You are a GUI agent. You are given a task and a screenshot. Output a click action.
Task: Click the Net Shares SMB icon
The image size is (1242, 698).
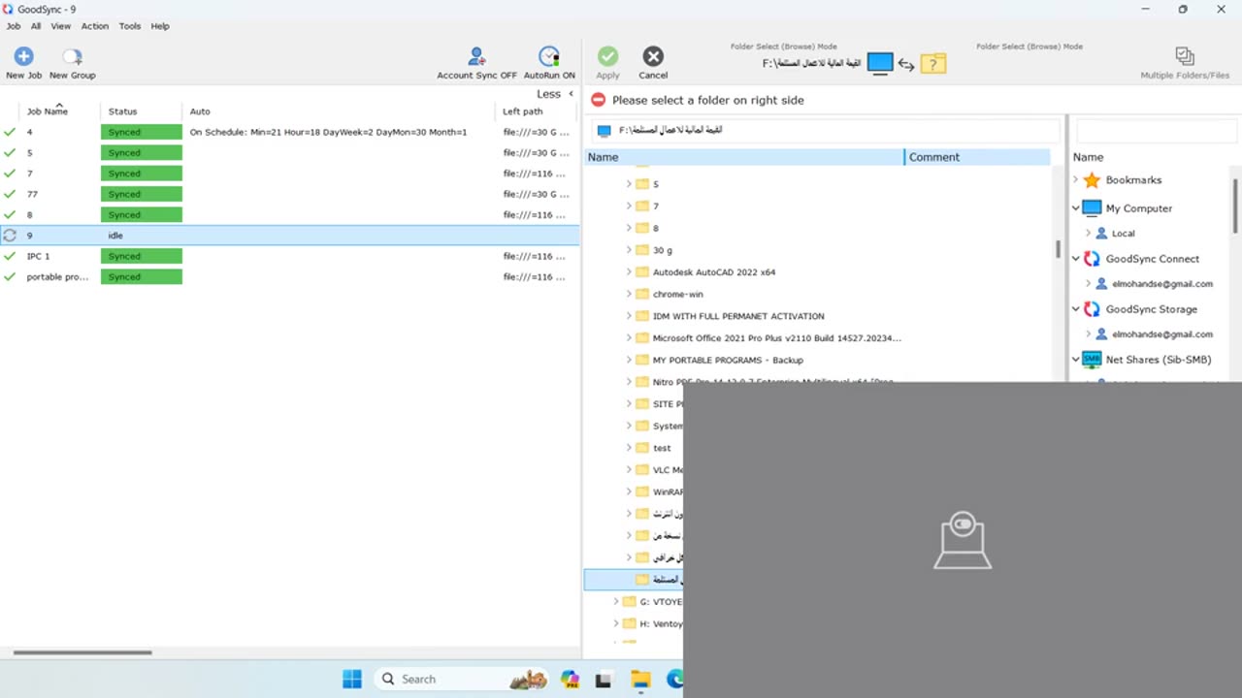[1092, 360]
